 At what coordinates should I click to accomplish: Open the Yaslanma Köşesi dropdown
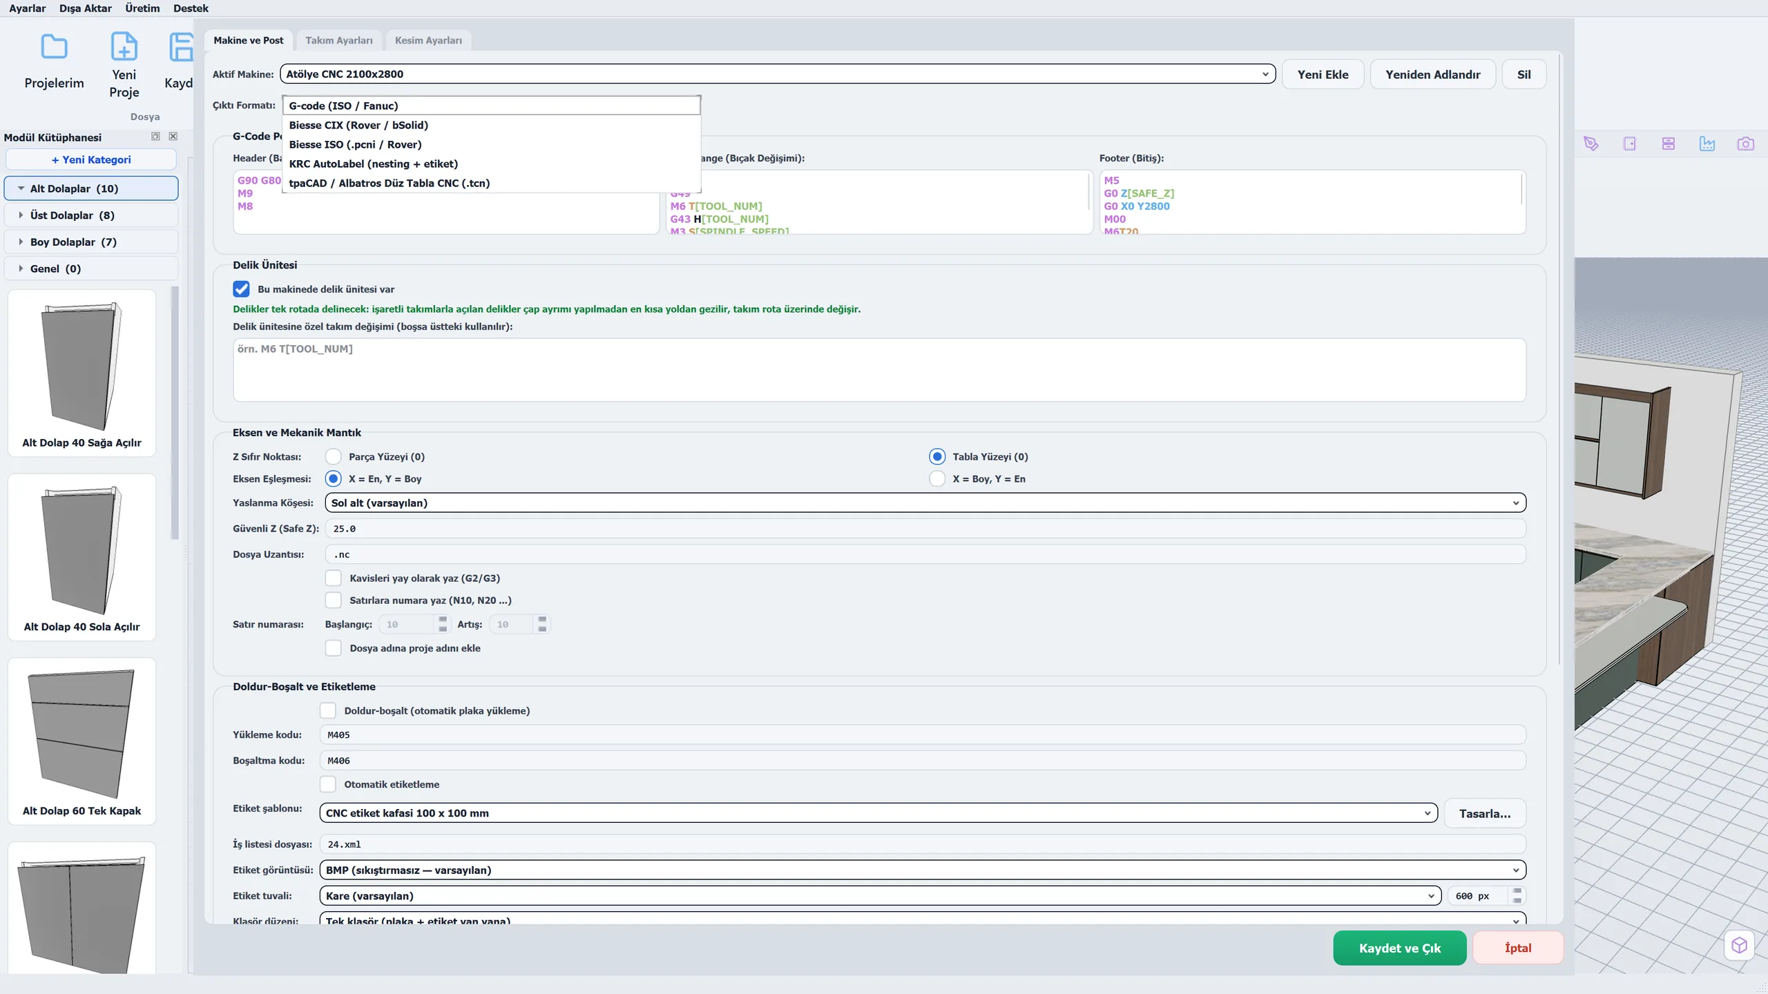pyautogui.click(x=925, y=503)
